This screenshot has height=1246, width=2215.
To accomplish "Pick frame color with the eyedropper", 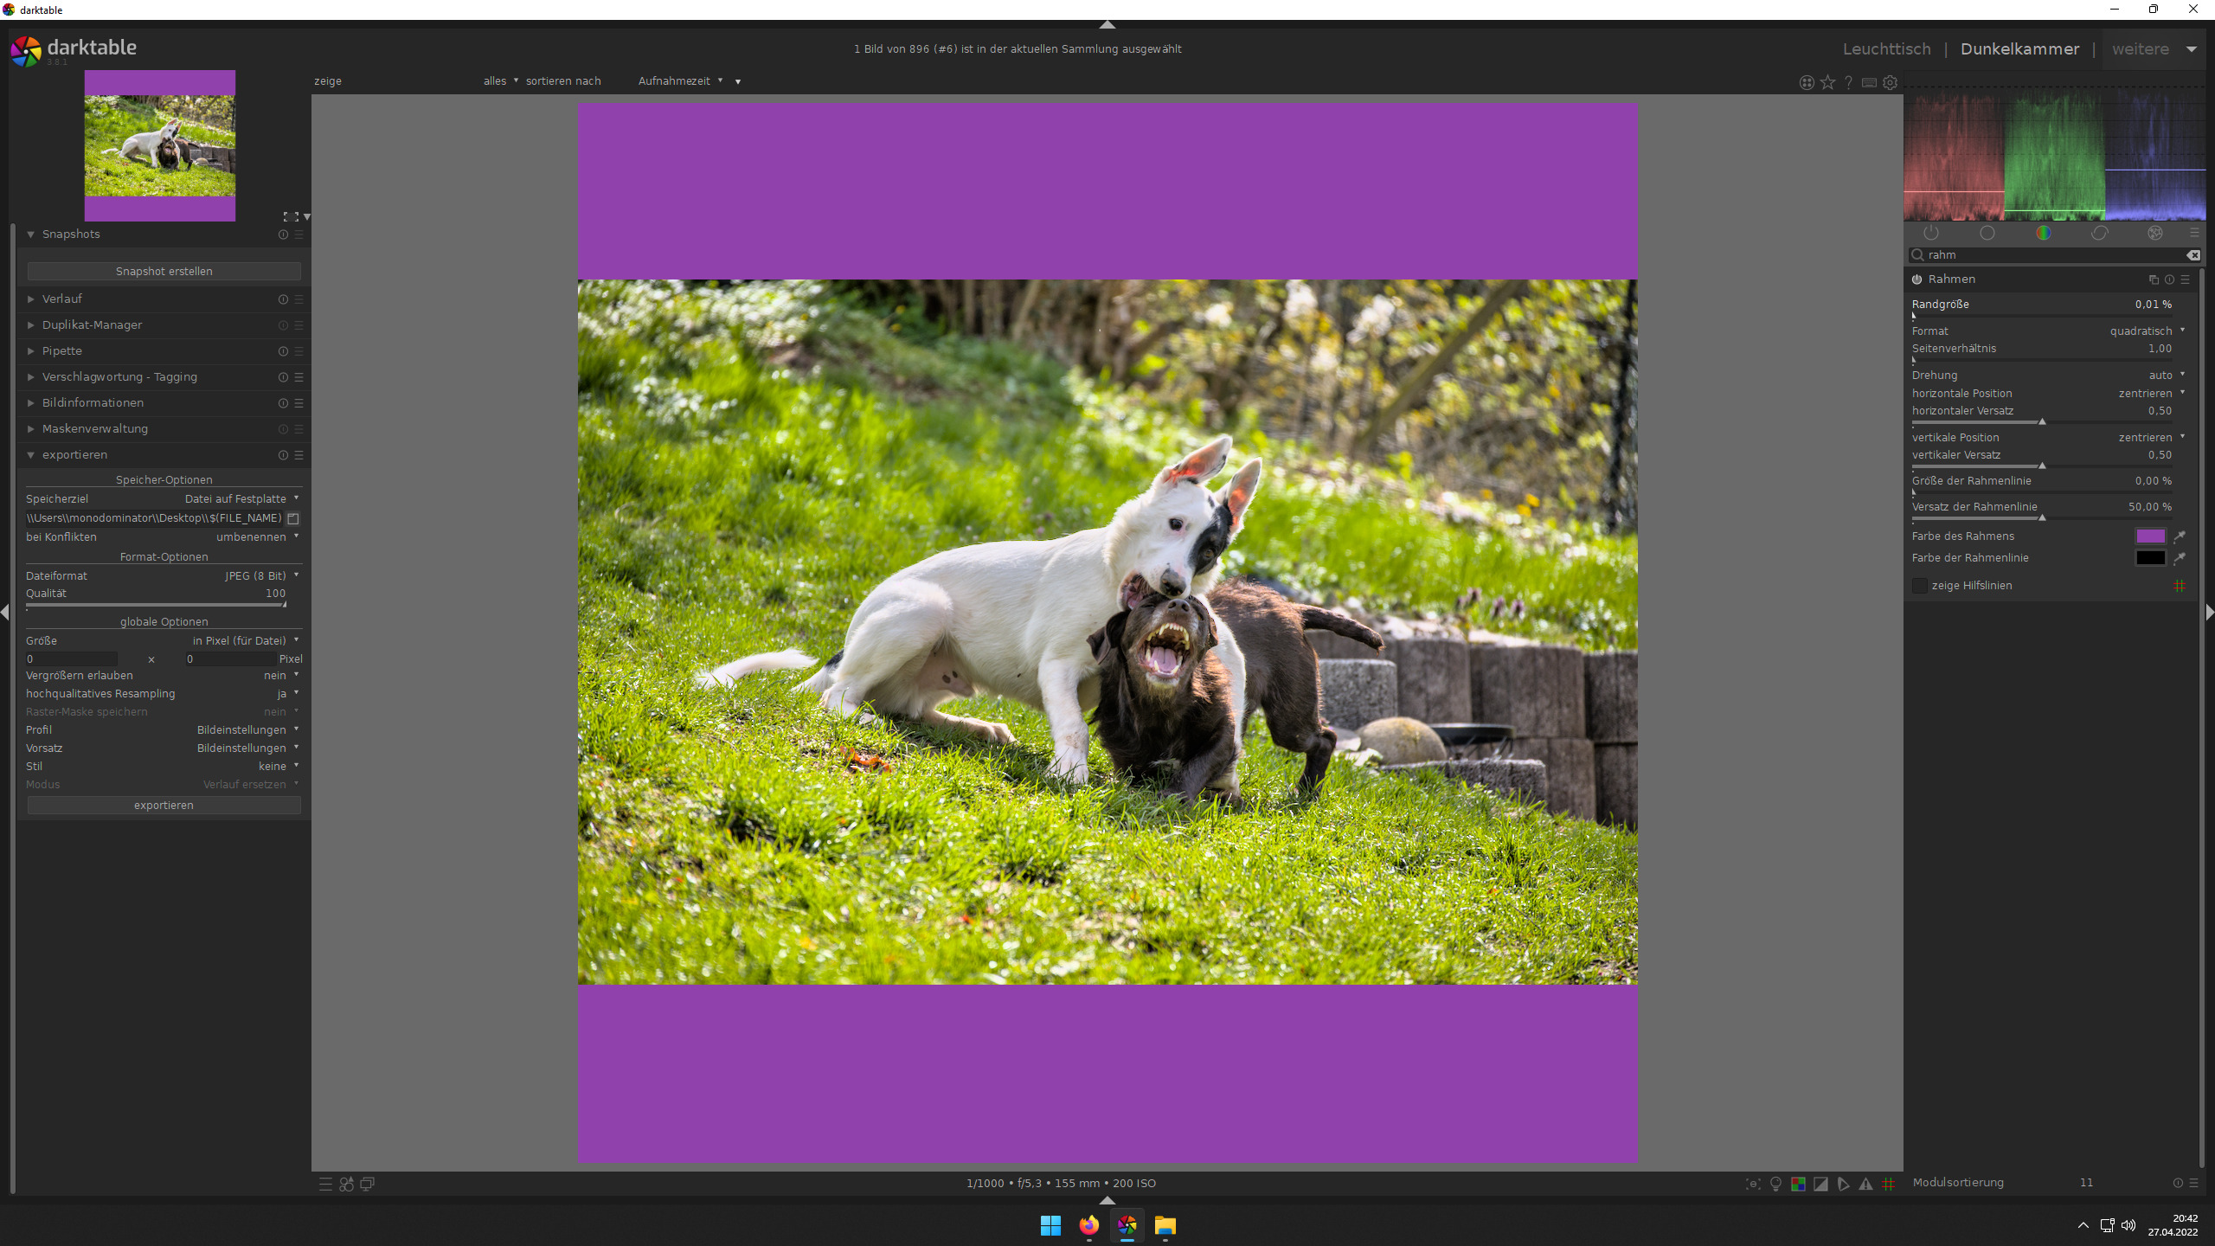I will coord(2180,536).
